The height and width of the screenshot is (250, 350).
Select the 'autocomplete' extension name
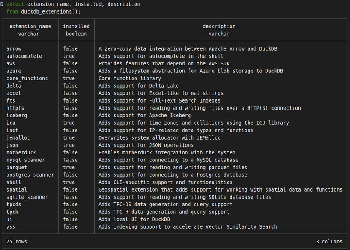[24, 56]
